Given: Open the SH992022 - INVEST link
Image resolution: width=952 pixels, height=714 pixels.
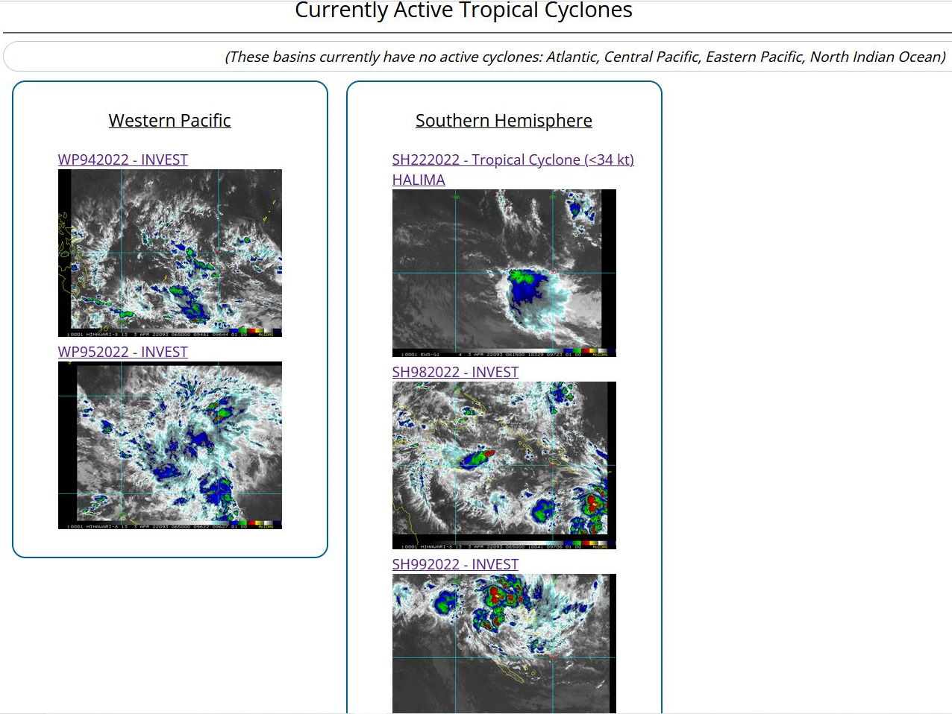Looking at the screenshot, I should [455, 564].
